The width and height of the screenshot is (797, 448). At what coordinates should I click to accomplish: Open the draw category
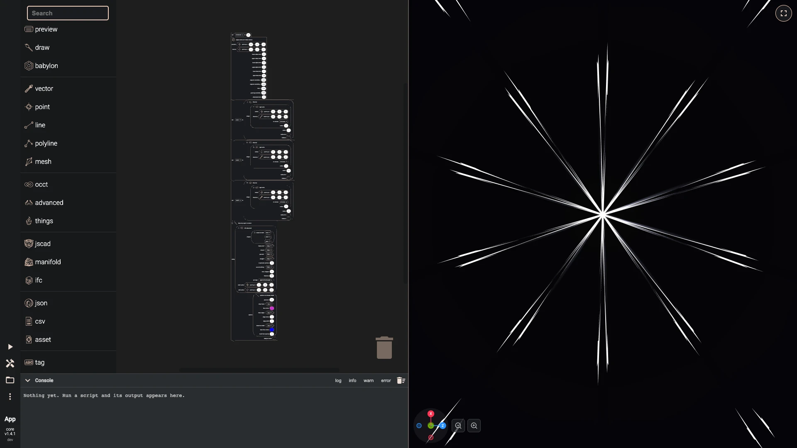pos(68,47)
